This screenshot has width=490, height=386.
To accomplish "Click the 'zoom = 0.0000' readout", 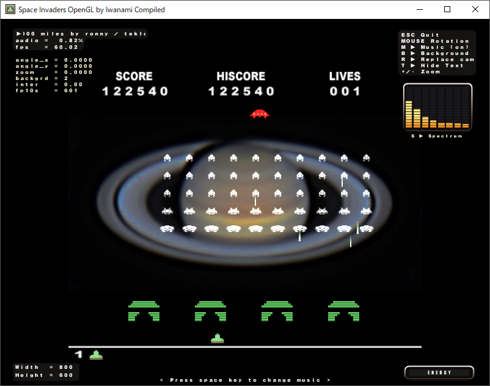I will point(54,72).
